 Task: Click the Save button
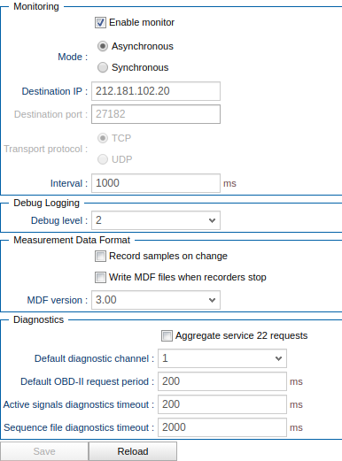coord(44,451)
